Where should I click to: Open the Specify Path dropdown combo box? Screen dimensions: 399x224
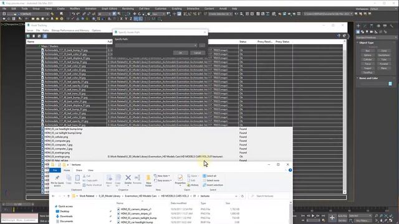156,45
